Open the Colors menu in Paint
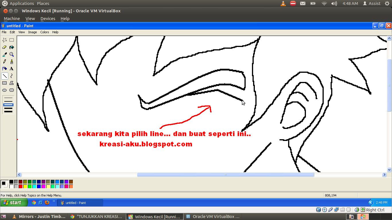 tap(44, 32)
